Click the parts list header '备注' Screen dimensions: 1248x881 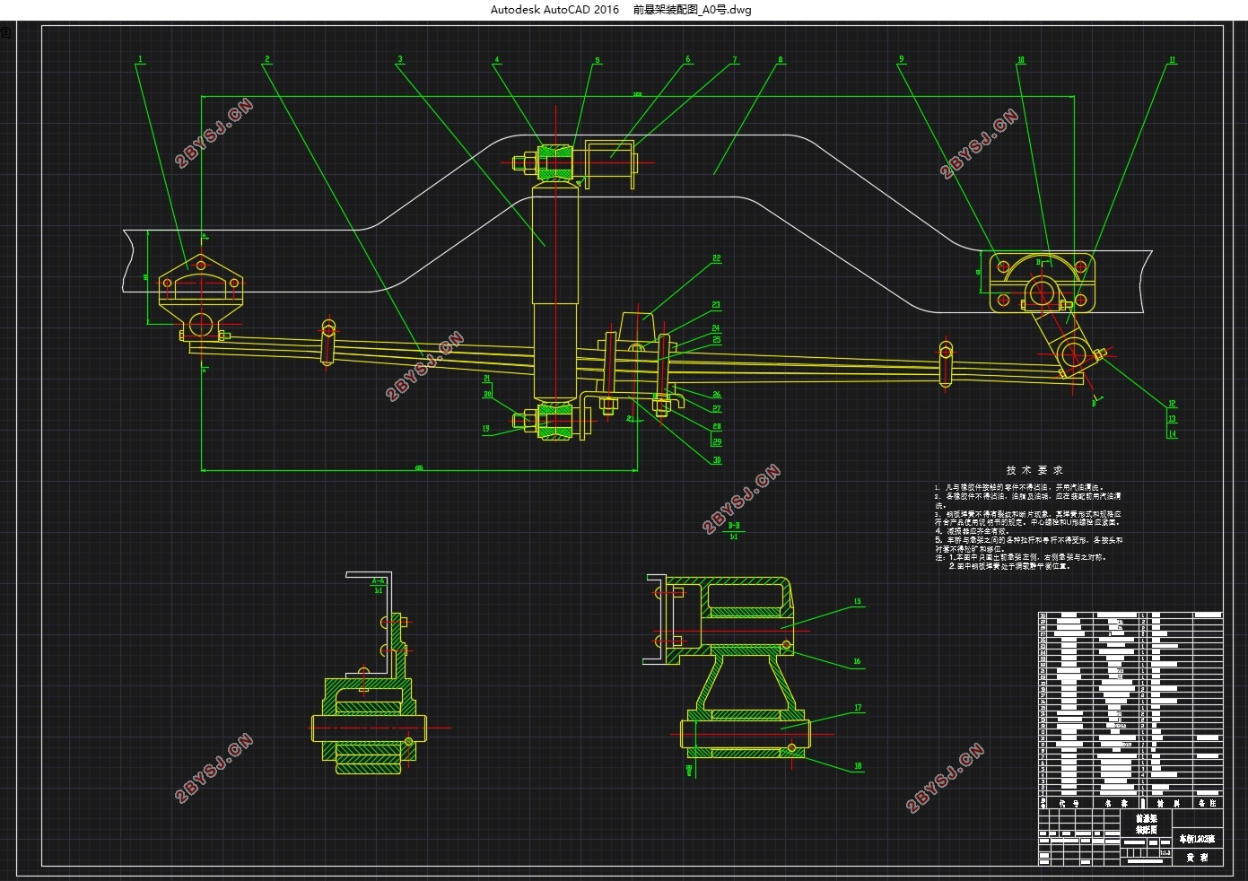(1208, 804)
